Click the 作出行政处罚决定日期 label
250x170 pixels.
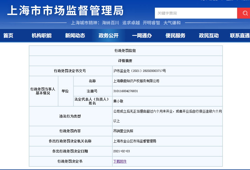pyautogui.click(x=70, y=151)
